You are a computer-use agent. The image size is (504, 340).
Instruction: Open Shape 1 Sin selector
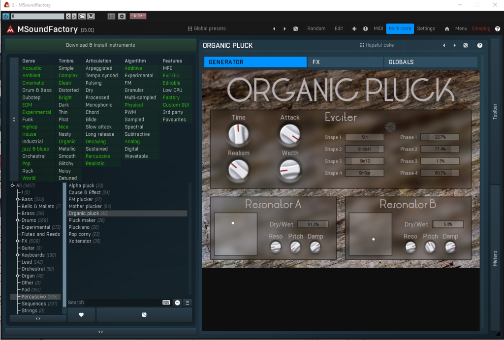(365, 137)
